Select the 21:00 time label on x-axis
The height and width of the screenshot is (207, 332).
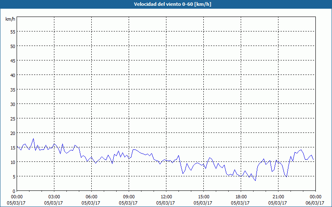click(278, 197)
